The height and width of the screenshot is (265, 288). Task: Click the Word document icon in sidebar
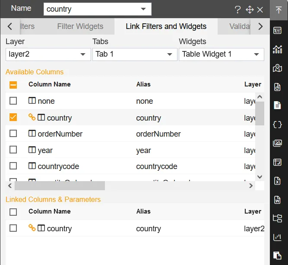tap(277, 199)
